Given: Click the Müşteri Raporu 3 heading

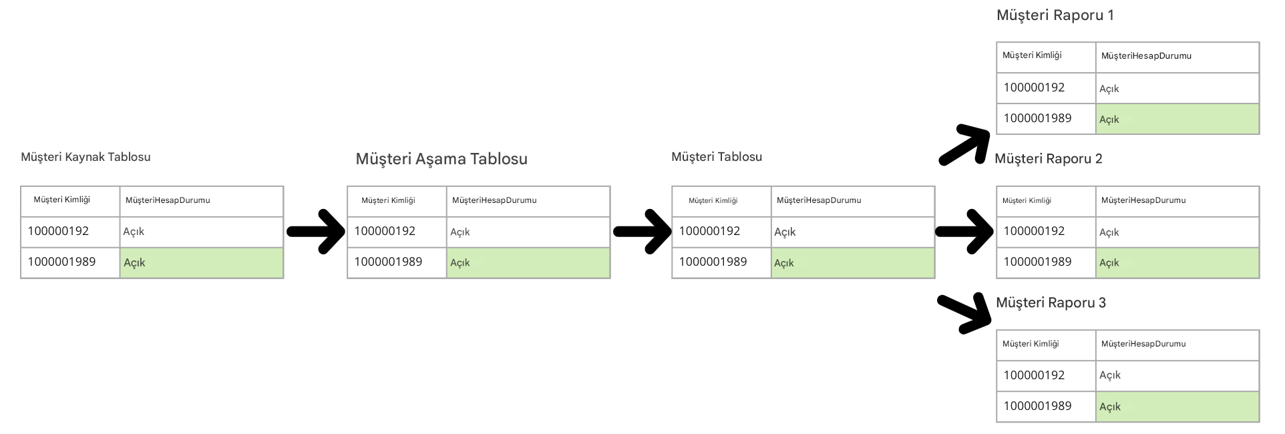Looking at the screenshot, I should [x=1051, y=303].
